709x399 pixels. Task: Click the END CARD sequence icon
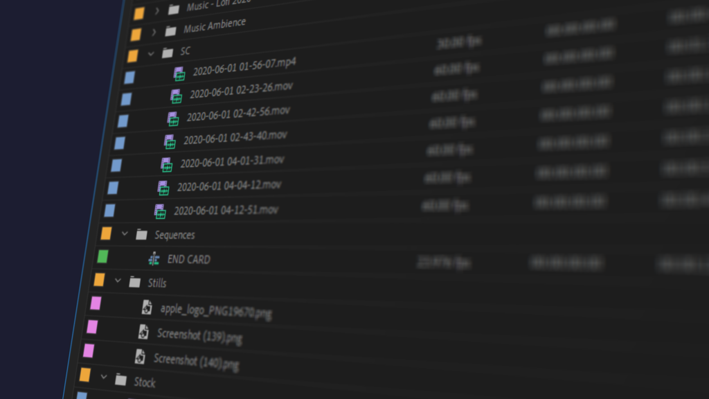tap(154, 259)
